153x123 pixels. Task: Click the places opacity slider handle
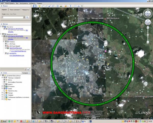point(25,69)
